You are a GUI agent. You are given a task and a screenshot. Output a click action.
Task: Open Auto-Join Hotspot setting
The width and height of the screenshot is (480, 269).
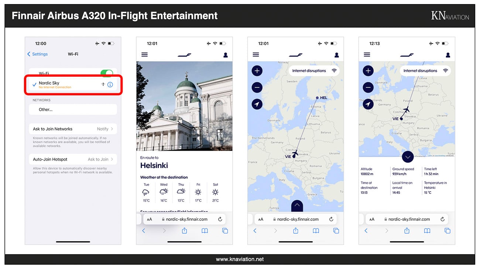coord(73,159)
